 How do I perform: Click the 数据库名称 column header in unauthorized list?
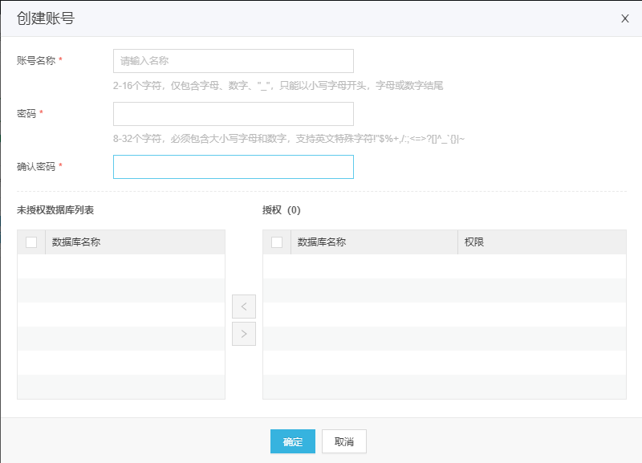75,241
